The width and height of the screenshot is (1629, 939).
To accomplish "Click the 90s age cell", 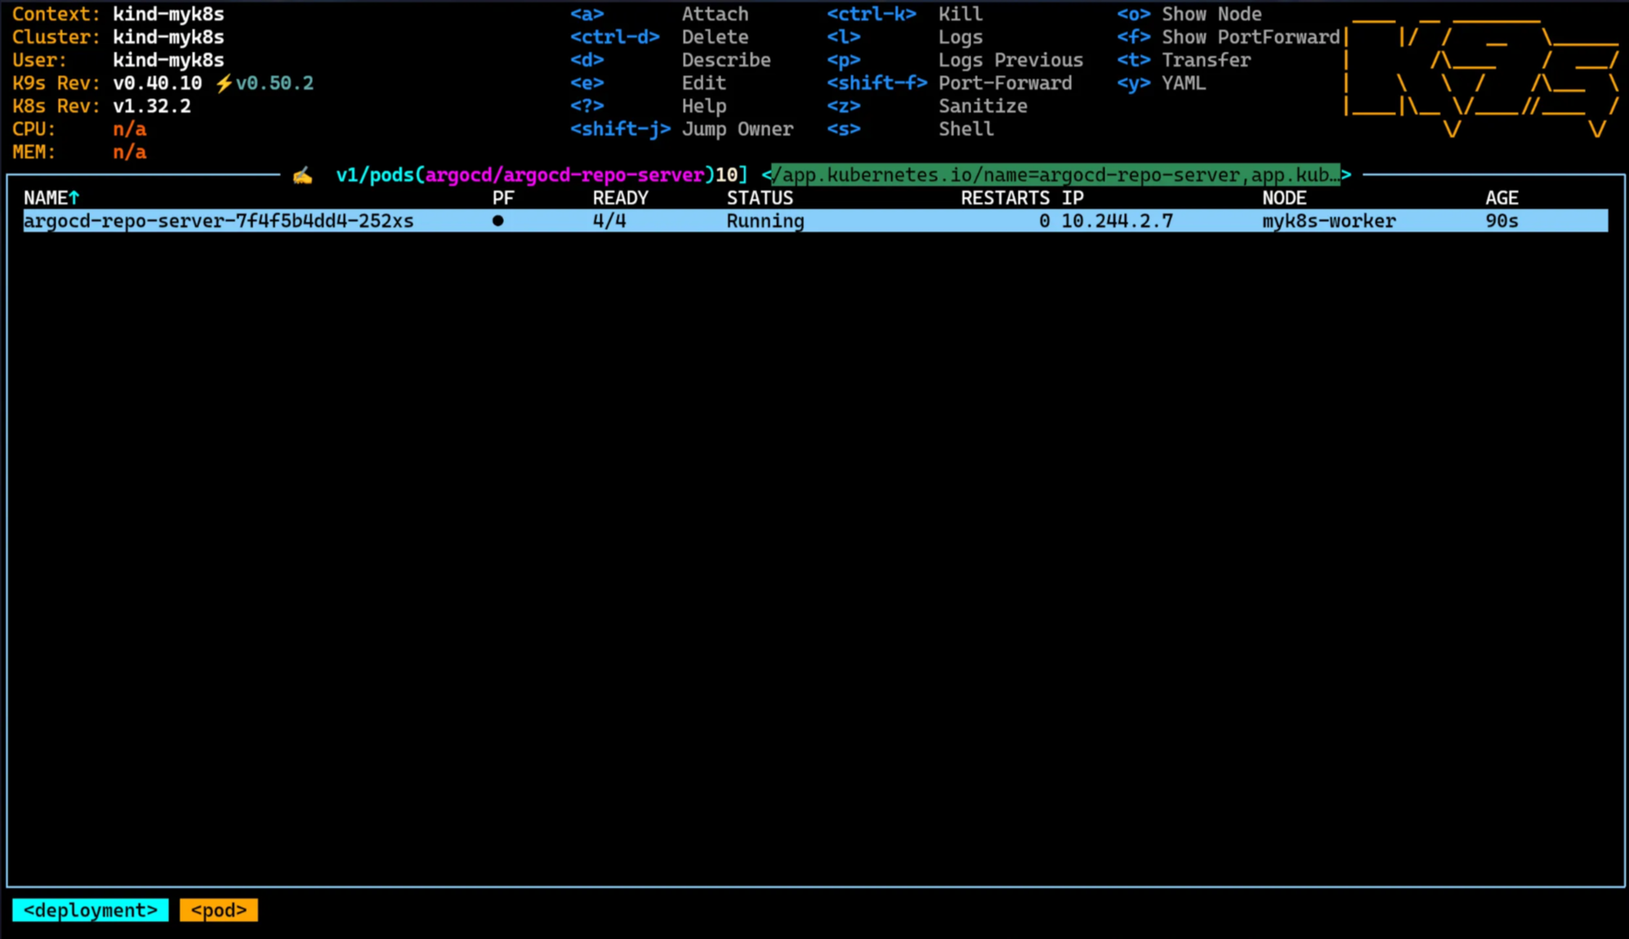I will tap(1502, 221).
